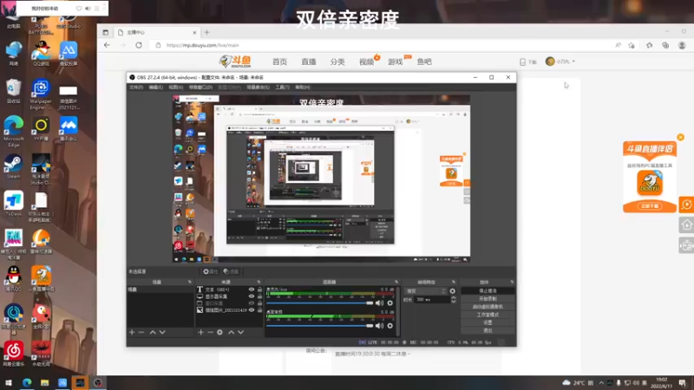
Task: Go to Douyu 首页 home page
Action: (x=279, y=62)
